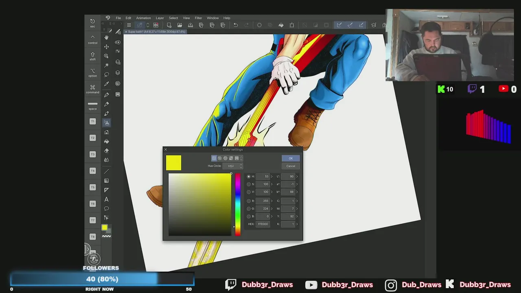Select the Text tool
The image size is (521, 293).
(107, 199)
